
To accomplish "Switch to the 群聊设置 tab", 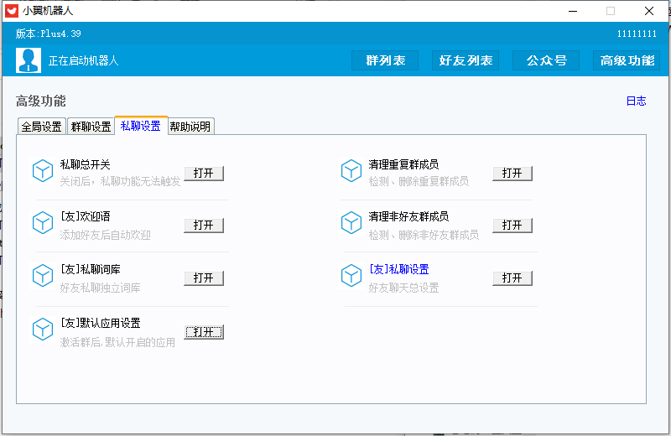I will (x=91, y=127).
